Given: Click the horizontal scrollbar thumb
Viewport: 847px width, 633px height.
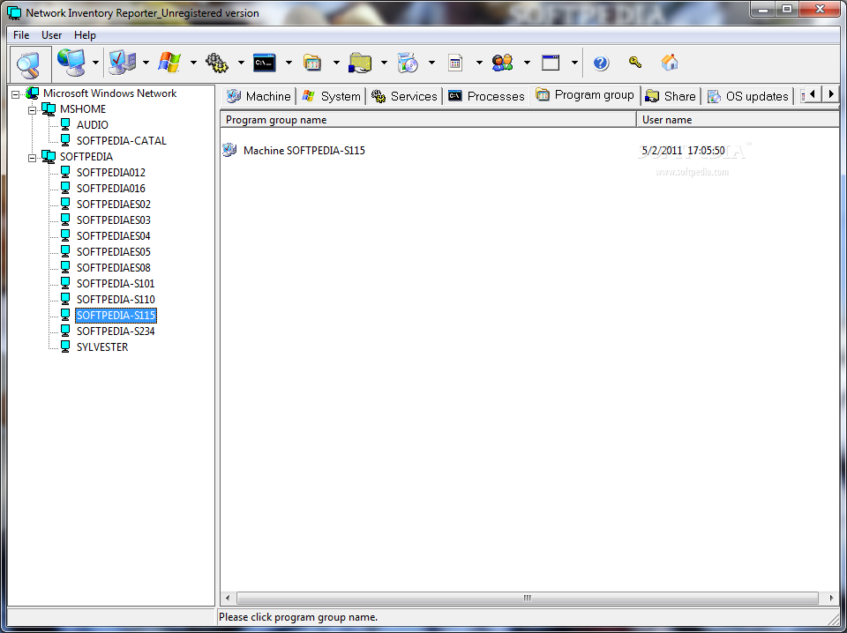Looking at the screenshot, I should click(x=528, y=598).
